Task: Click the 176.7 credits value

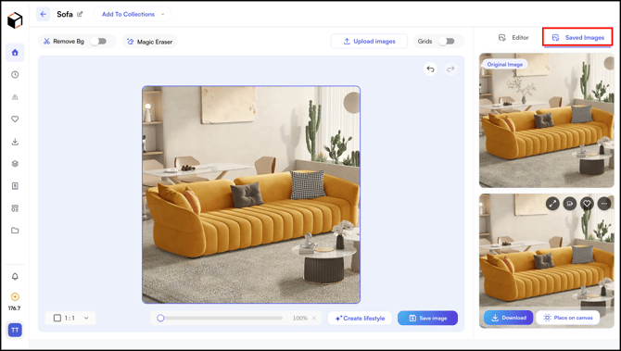Action: pyautogui.click(x=14, y=308)
